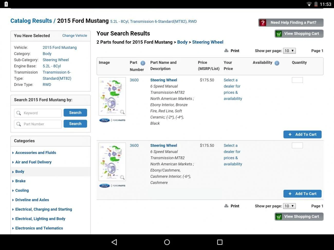Screen dimensions: 334x250
Task: Open second Steering Wheel part name link
Action: (164, 145)
